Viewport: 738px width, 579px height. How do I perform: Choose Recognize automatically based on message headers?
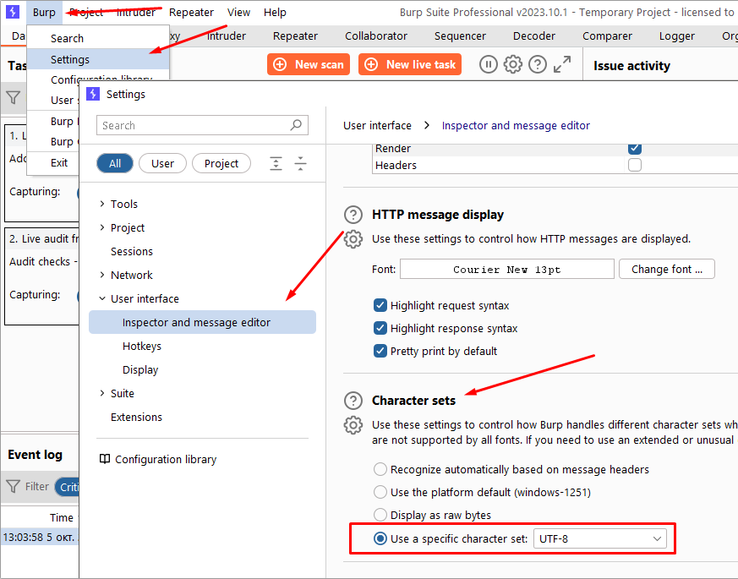tap(380, 469)
